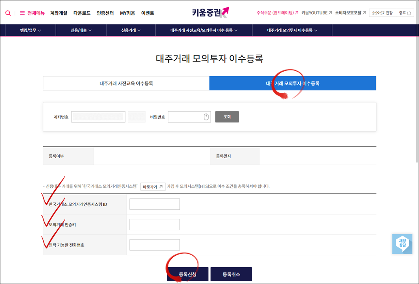419x284 pixels.
Task: Expand the 뱅킹/업무 dropdown
Action: (31, 30)
